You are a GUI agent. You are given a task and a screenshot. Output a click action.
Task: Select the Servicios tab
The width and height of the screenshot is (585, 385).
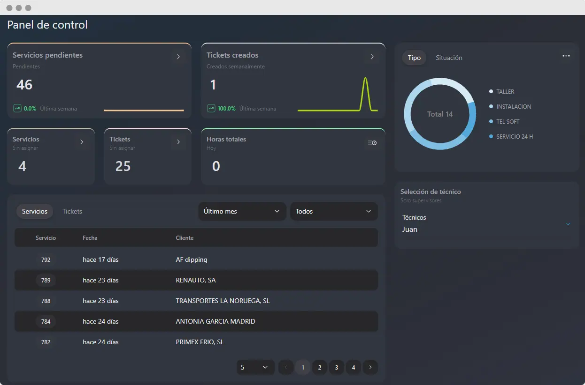(34, 211)
